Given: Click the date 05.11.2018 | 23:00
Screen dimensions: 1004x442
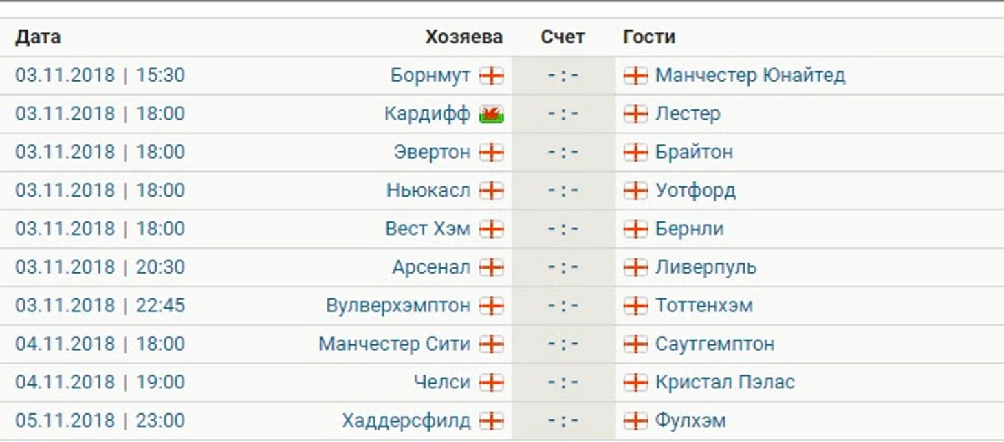Looking at the screenshot, I should pyautogui.click(x=100, y=421).
